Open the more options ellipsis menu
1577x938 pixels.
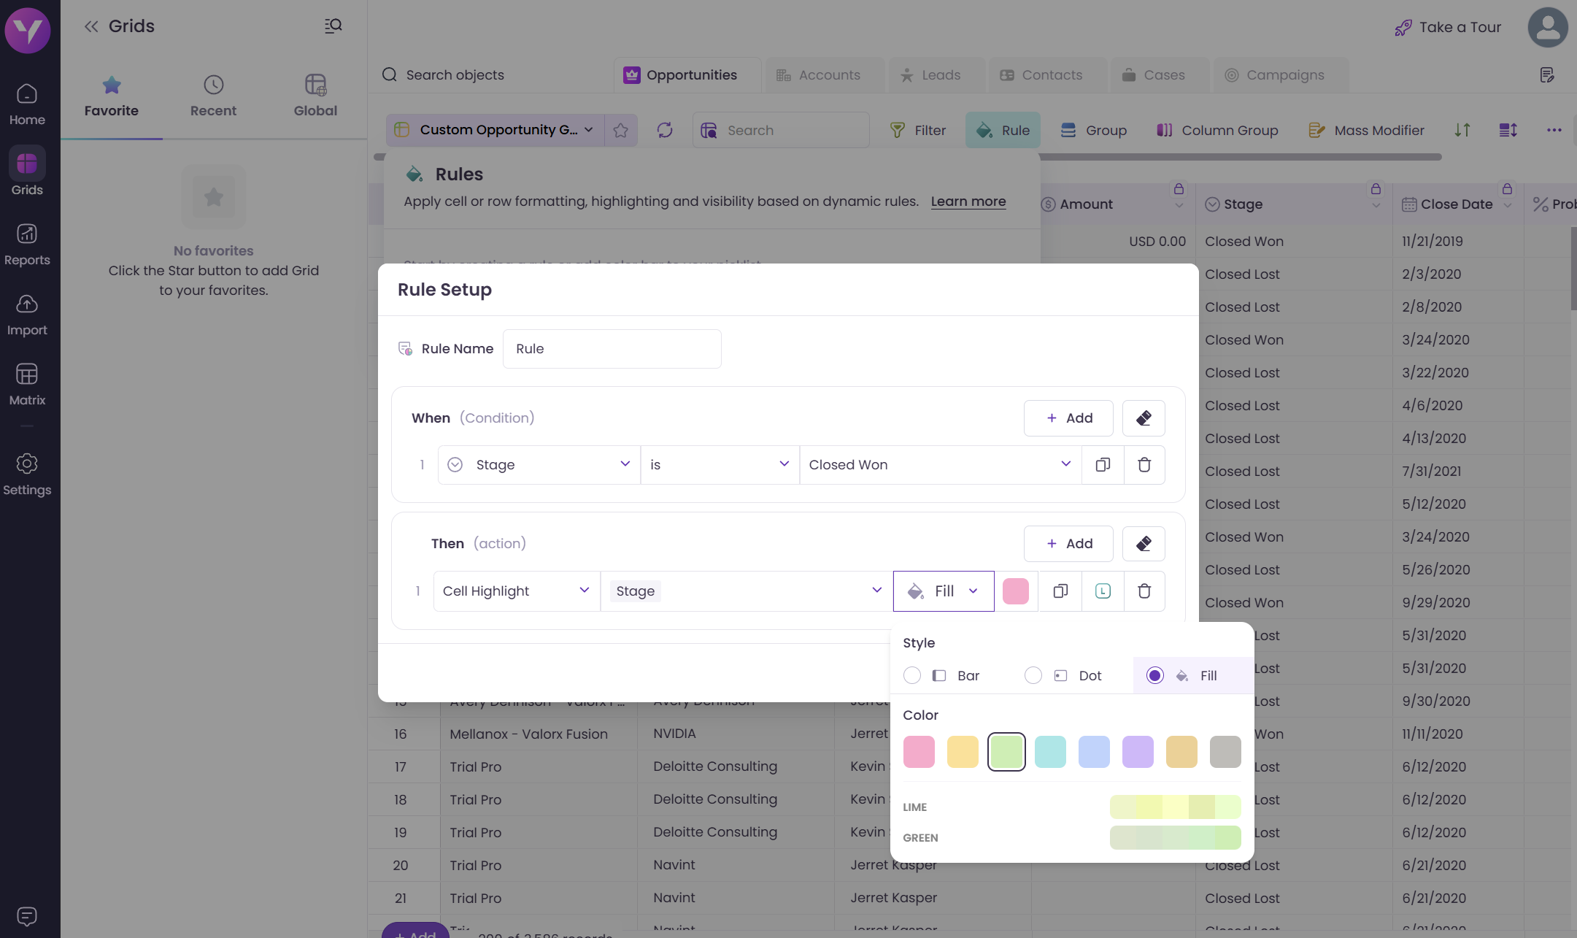click(x=1554, y=130)
